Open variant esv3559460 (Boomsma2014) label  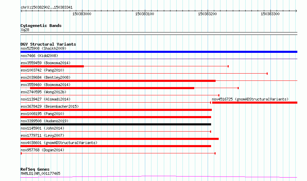pos(46,85)
